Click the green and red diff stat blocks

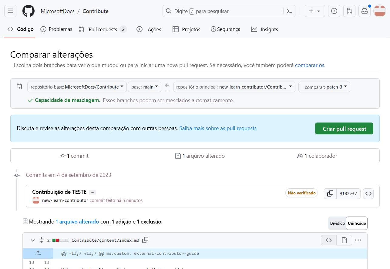[60, 240]
